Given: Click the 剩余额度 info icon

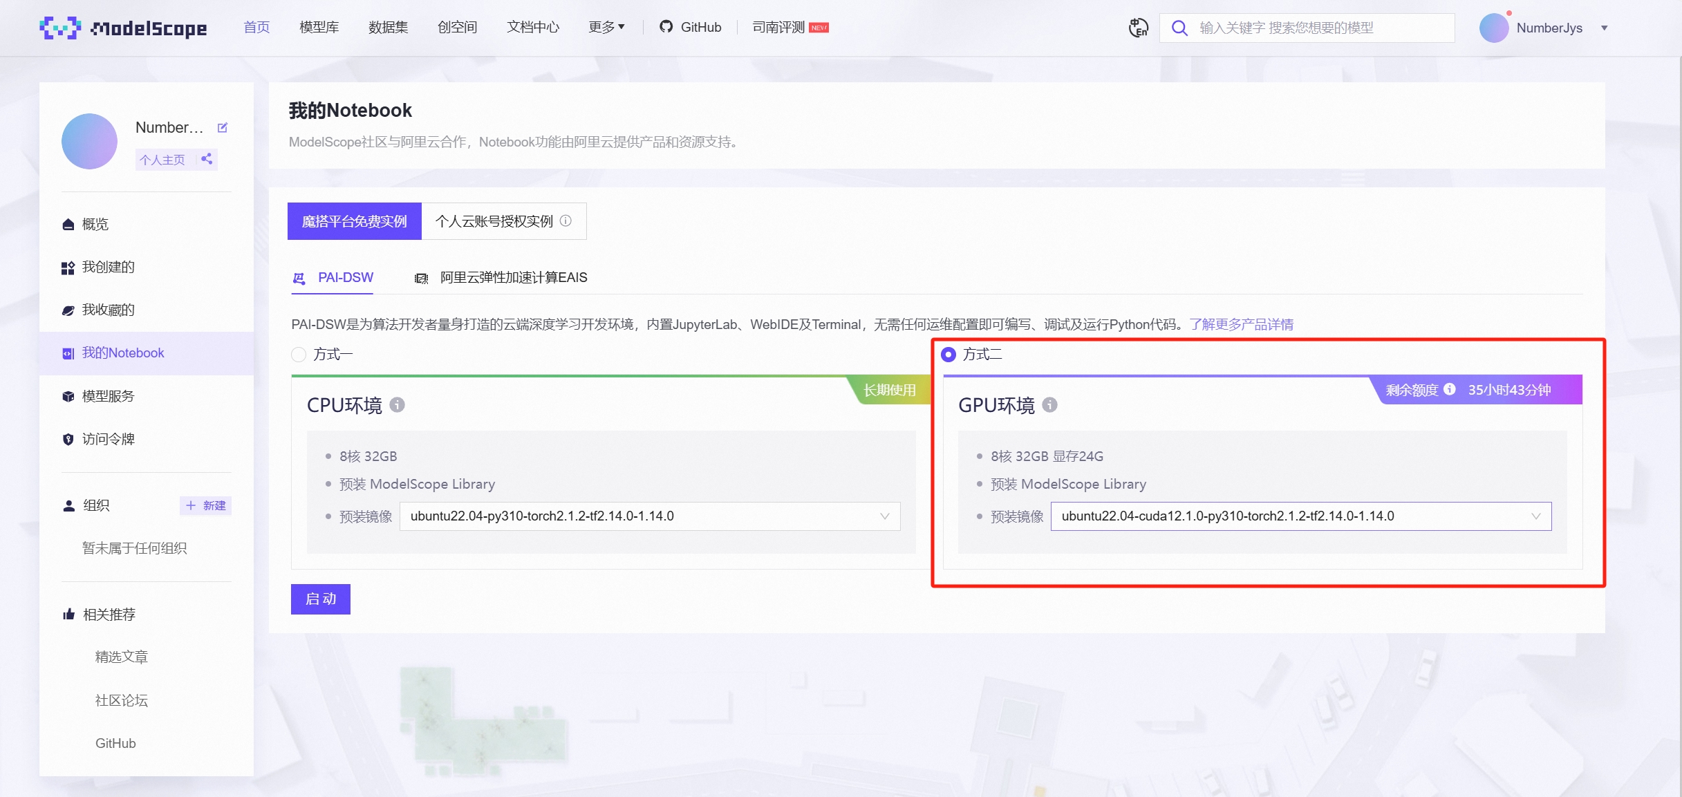Looking at the screenshot, I should coord(1450,389).
